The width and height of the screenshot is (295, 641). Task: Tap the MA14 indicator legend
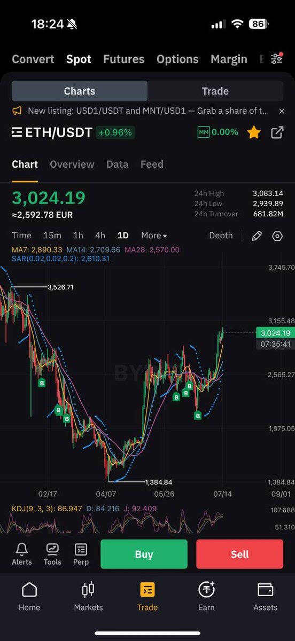pyautogui.click(x=94, y=249)
